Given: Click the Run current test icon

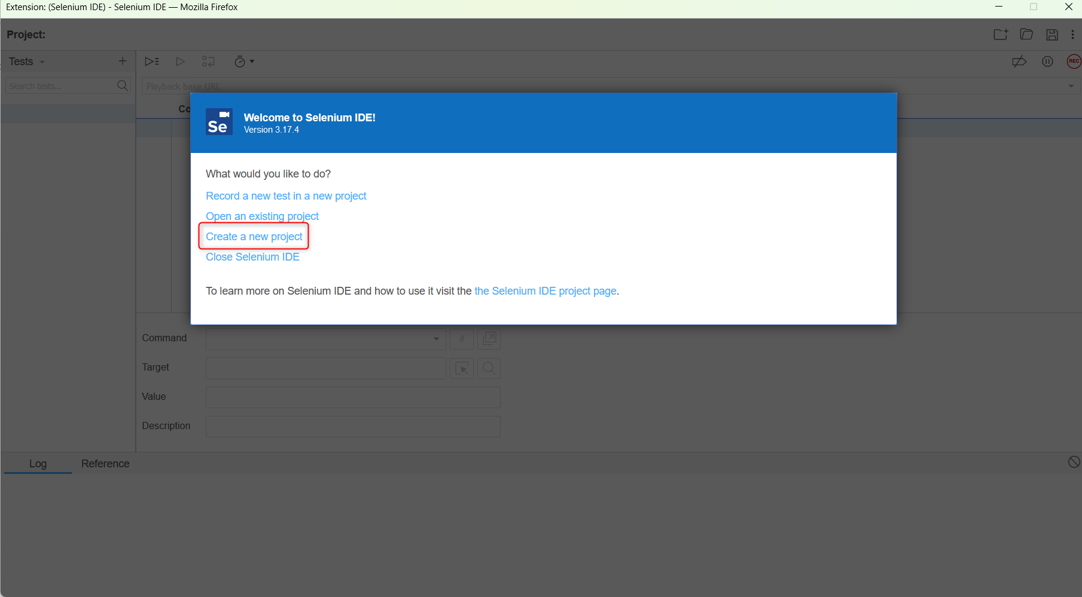Looking at the screenshot, I should coord(180,61).
